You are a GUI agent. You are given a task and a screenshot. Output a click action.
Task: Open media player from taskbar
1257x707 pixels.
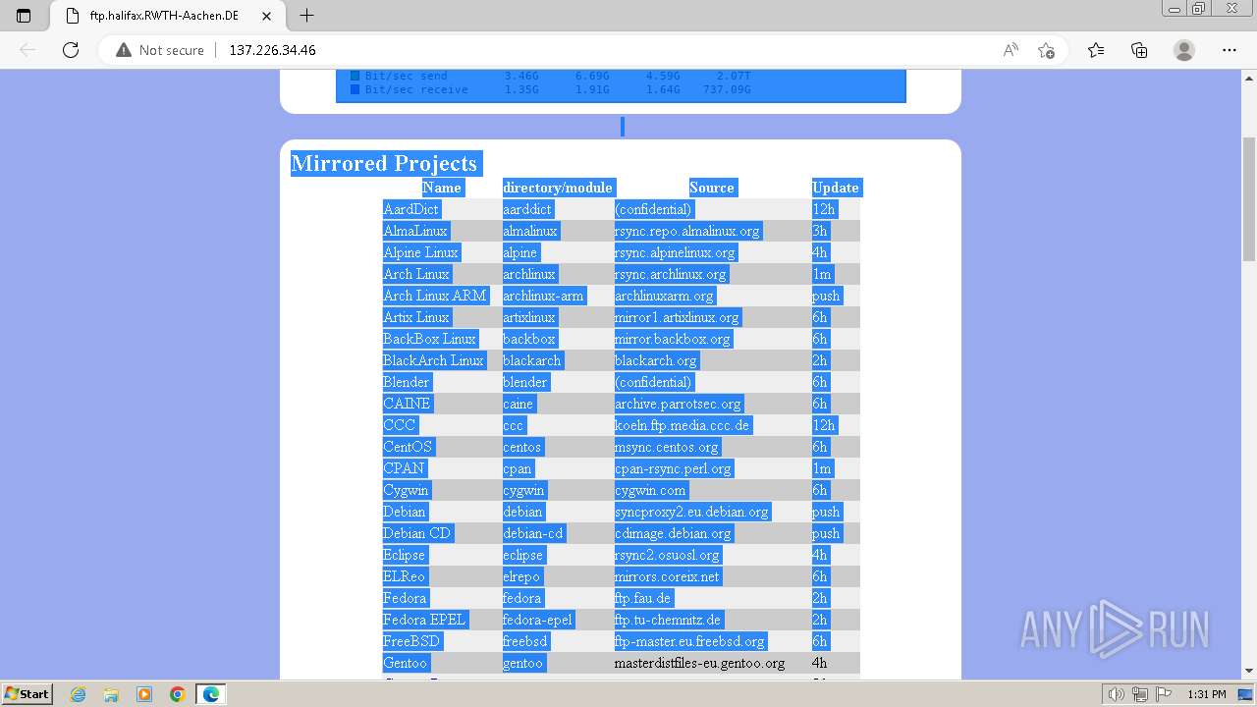click(144, 694)
